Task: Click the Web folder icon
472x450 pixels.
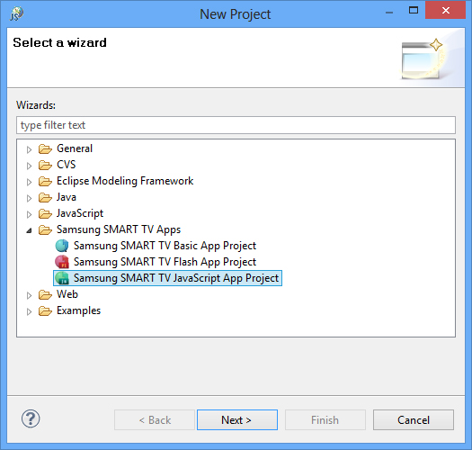Action: [45, 295]
